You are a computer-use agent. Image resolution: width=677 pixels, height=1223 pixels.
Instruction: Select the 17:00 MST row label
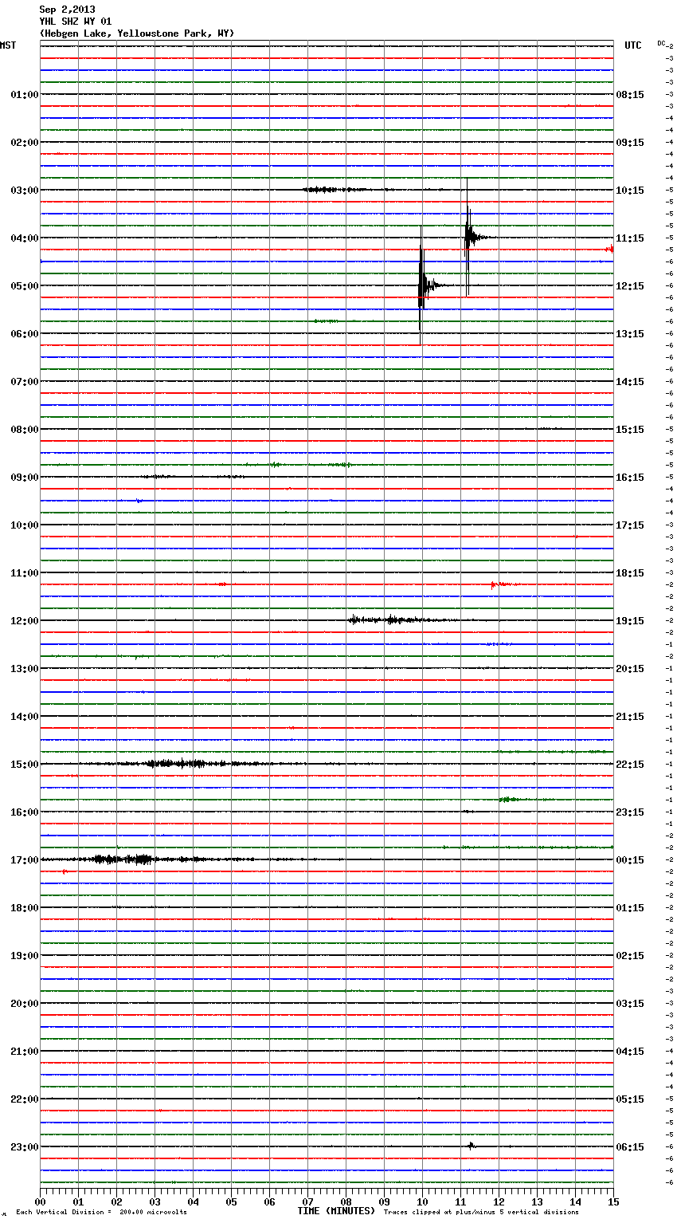[x=25, y=860]
